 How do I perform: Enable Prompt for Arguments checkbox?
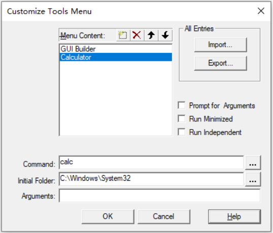coord(181,106)
